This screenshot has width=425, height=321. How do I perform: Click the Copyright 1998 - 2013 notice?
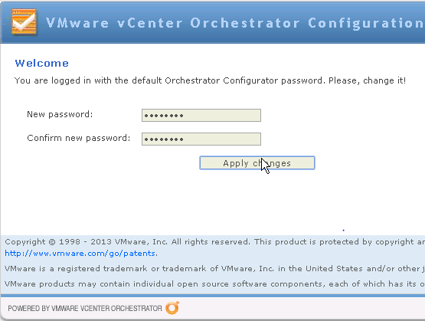pos(215,241)
